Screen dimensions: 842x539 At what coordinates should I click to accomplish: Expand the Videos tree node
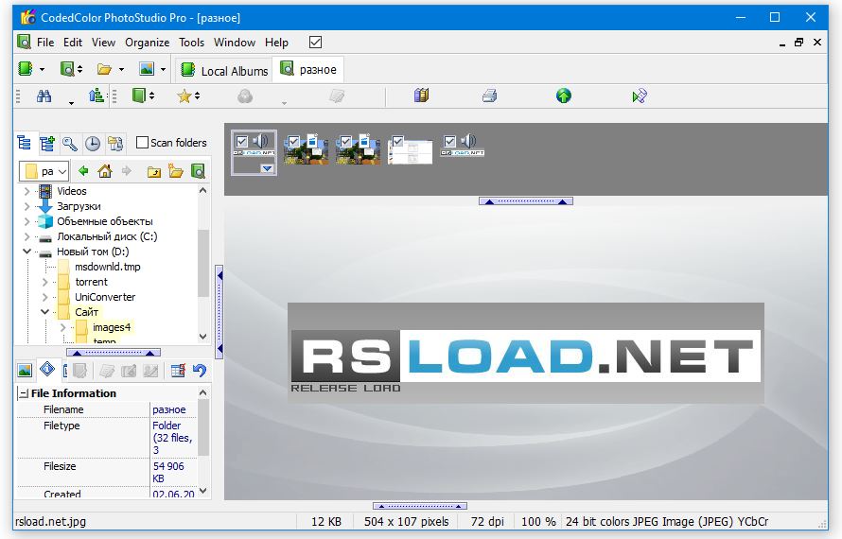point(26,191)
